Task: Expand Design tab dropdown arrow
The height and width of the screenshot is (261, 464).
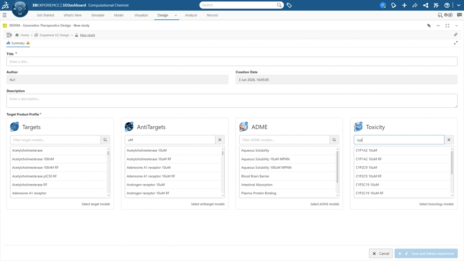Action: point(175,15)
